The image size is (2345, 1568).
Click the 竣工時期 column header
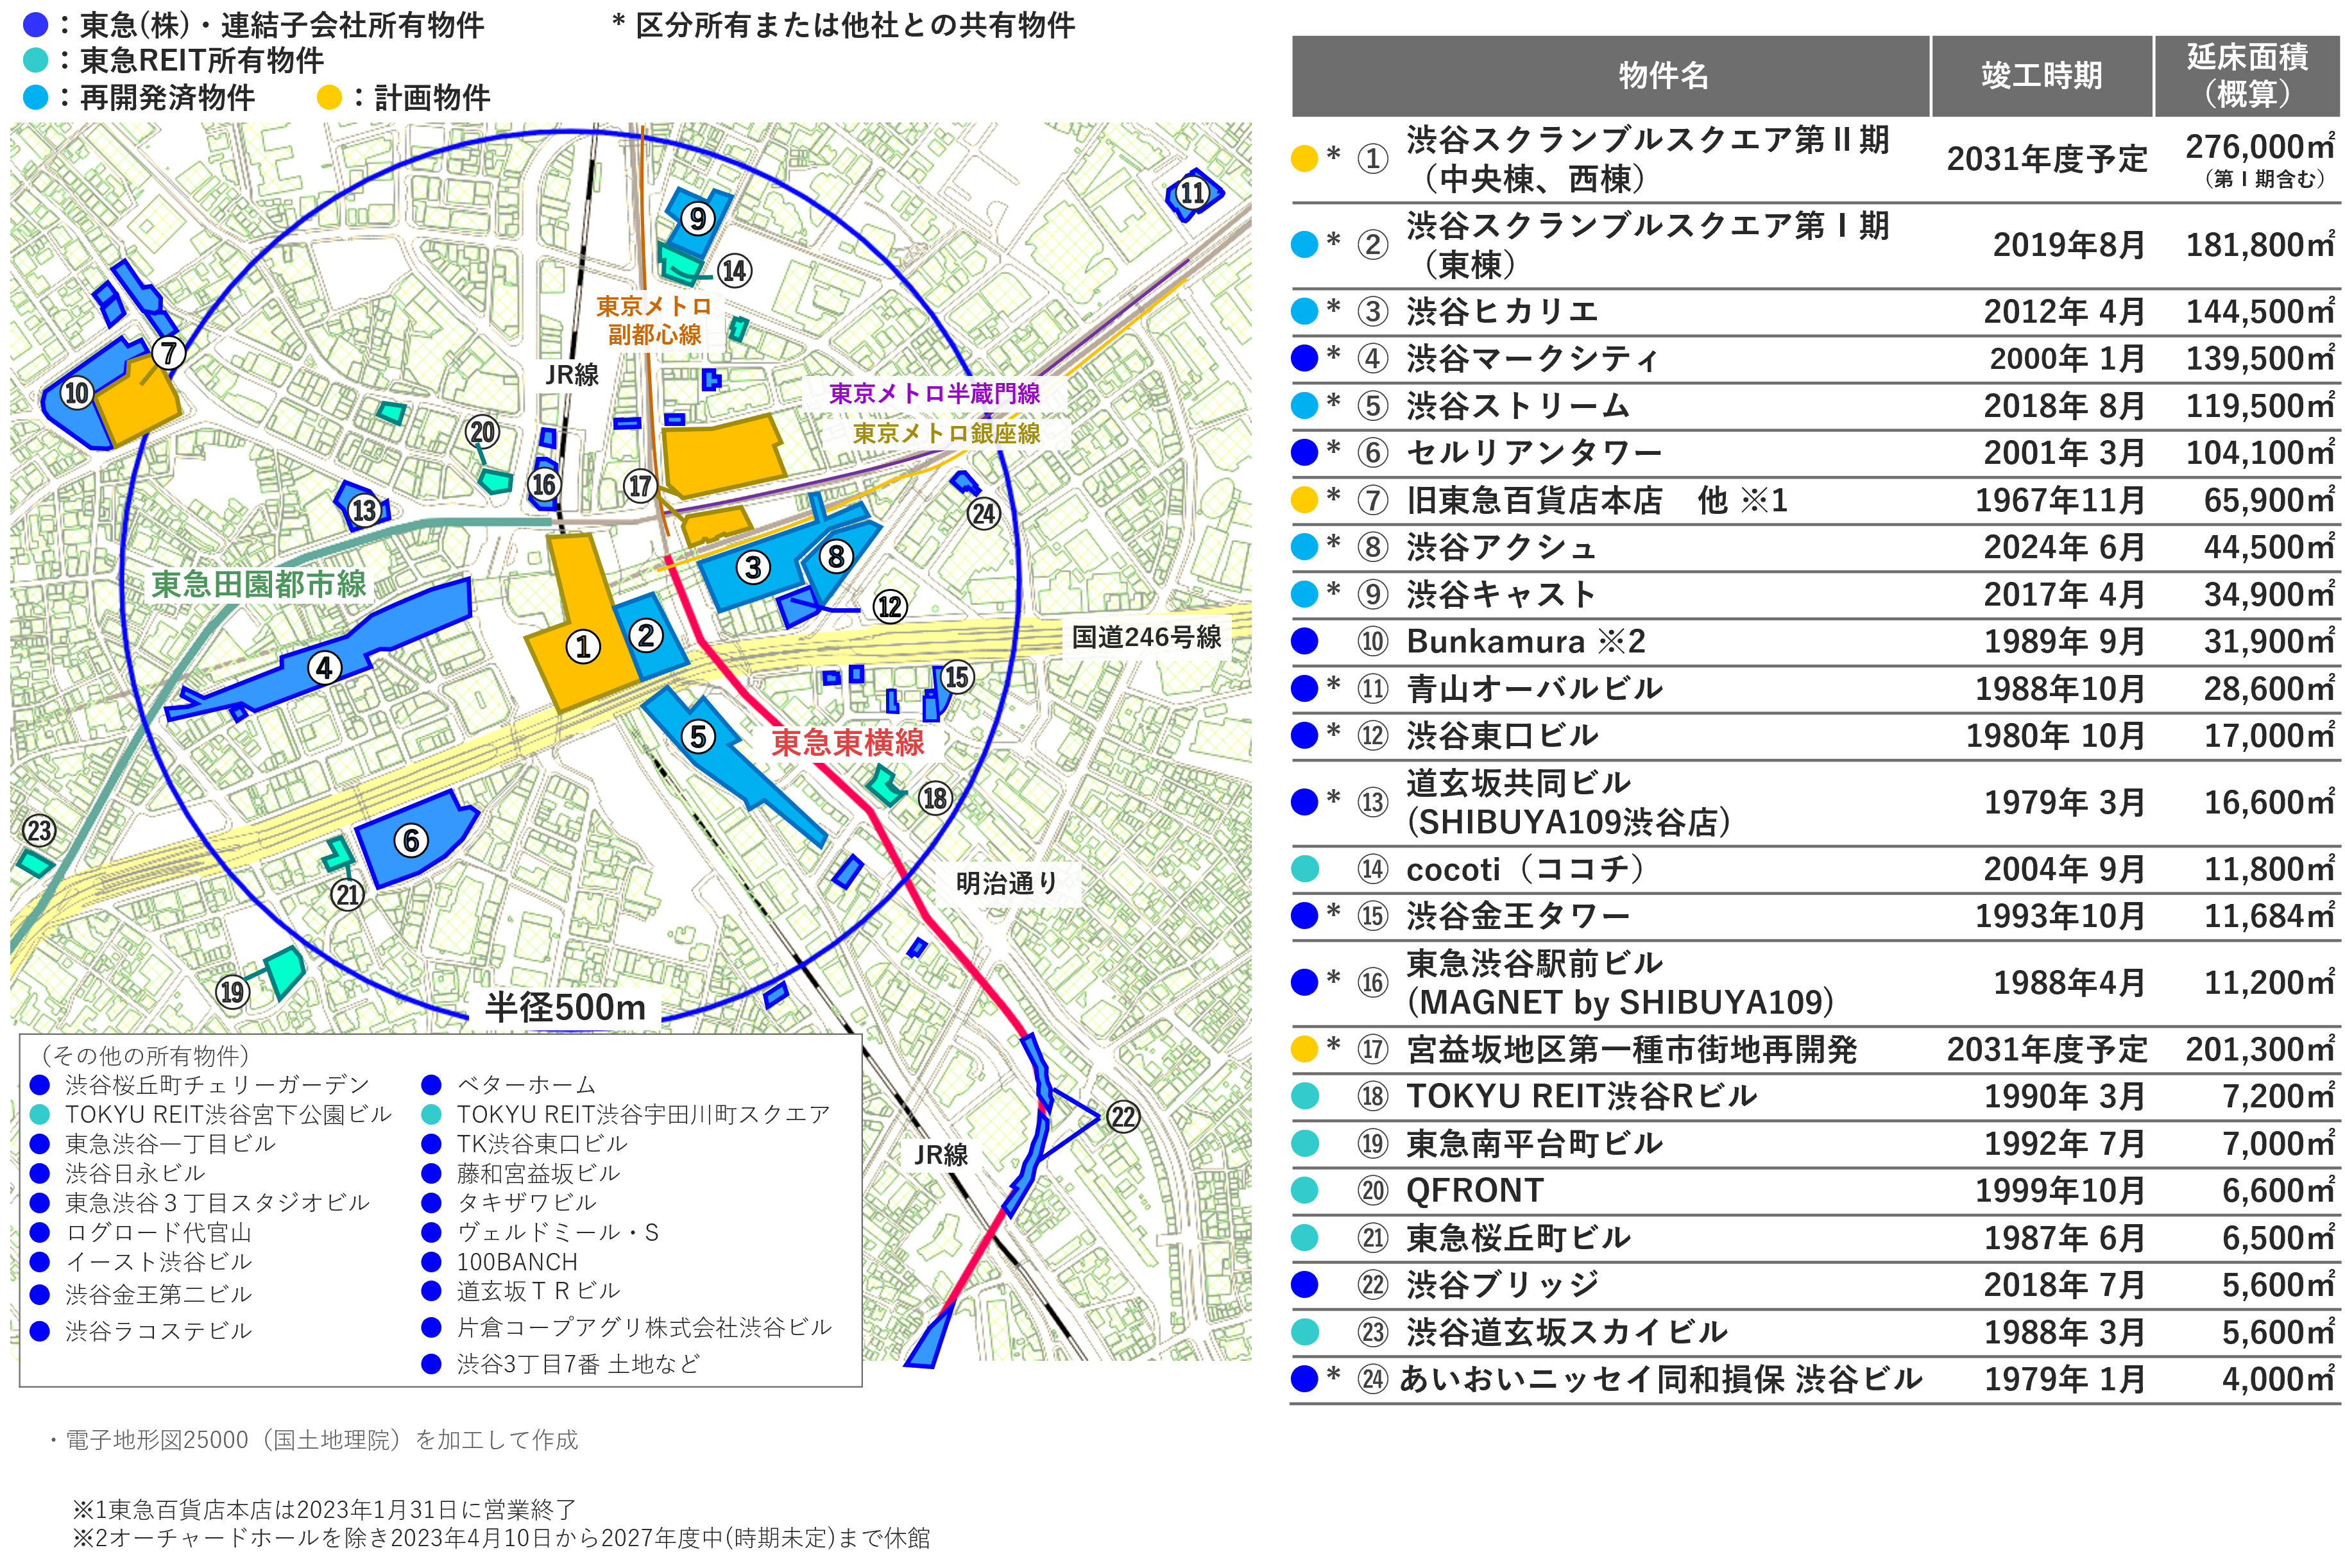click(2041, 76)
